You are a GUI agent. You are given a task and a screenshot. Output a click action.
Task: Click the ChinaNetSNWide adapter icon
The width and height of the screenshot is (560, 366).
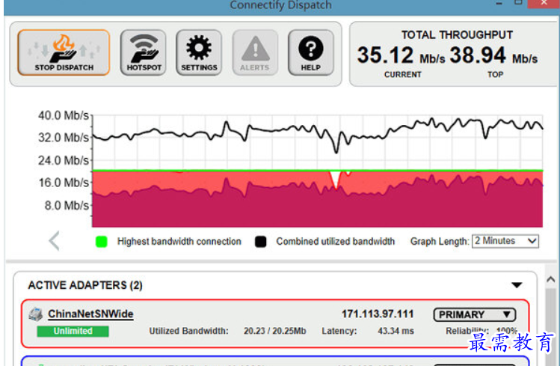tap(36, 314)
